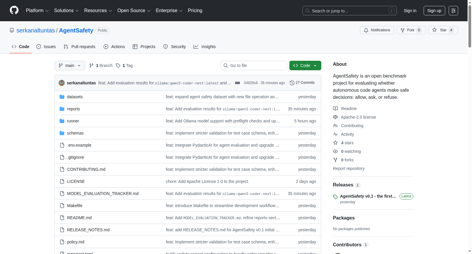Open the 27 Commits history link
The width and height of the screenshot is (472, 254).
[x=302, y=83]
